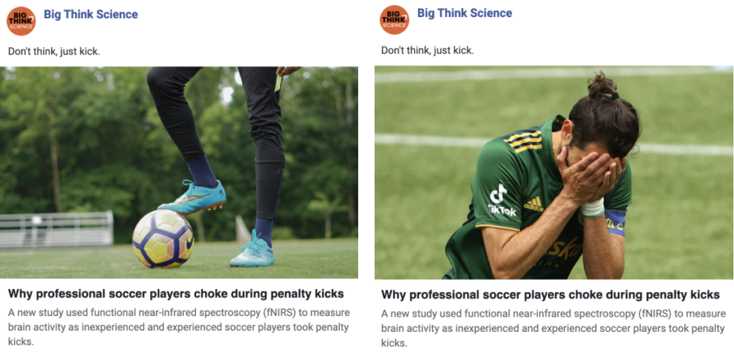Click the soccer ball in the left image

(163, 239)
